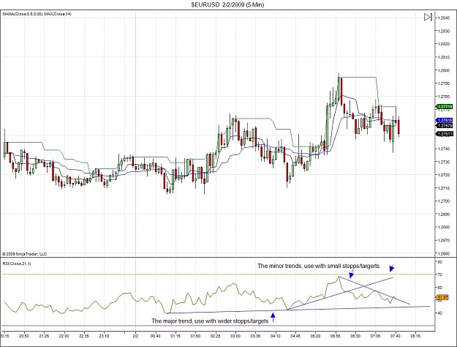
Task: Select the green MAX indicator price marker
Action: (444, 107)
